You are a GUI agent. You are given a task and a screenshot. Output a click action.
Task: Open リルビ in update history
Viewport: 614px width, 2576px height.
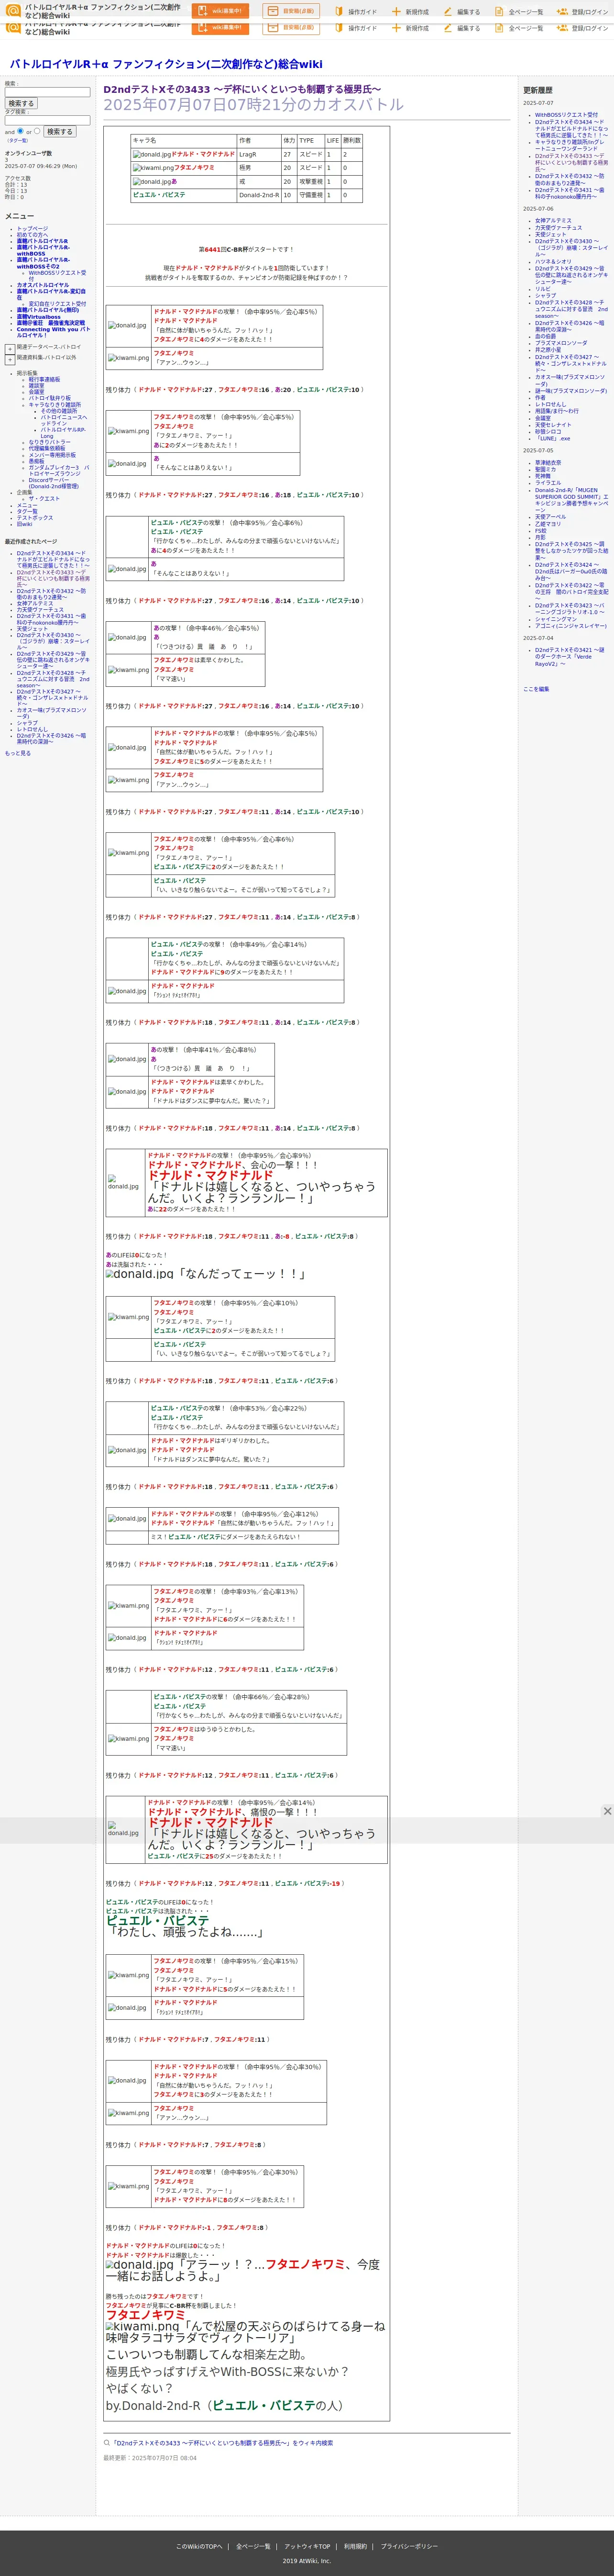[x=542, y=289]
